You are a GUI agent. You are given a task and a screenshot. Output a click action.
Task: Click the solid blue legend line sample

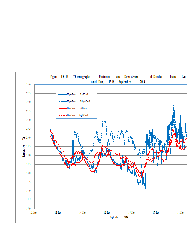62,94
